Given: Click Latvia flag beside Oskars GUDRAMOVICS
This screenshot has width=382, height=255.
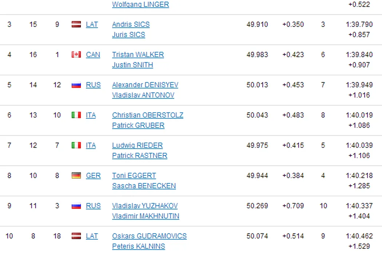Looking at the screenshot, I should (x=76, y=236).
